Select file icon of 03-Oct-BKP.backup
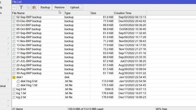 [14, 25]
